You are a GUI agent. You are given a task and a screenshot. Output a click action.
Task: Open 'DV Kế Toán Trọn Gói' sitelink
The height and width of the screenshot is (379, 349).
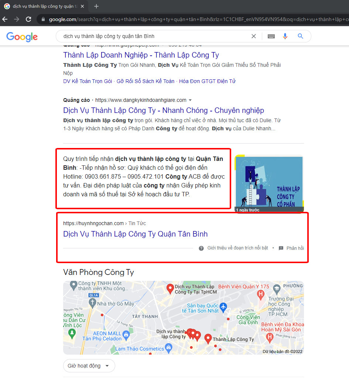pos(88,81)
